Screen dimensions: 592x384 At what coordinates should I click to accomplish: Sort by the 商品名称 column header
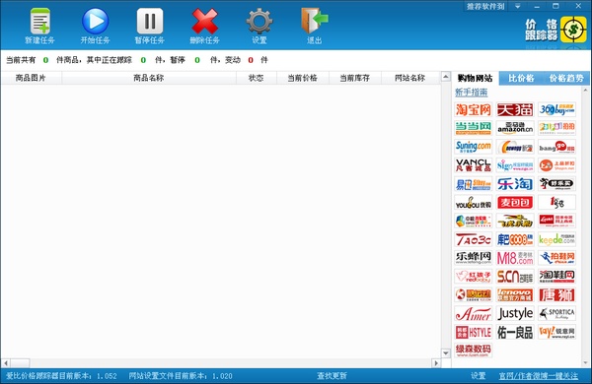coord(149,78)
